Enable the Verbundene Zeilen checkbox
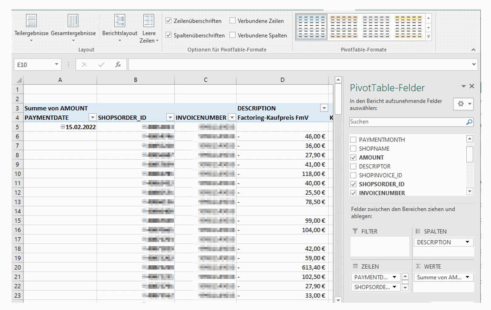491x310 pixels. [232, 20]
